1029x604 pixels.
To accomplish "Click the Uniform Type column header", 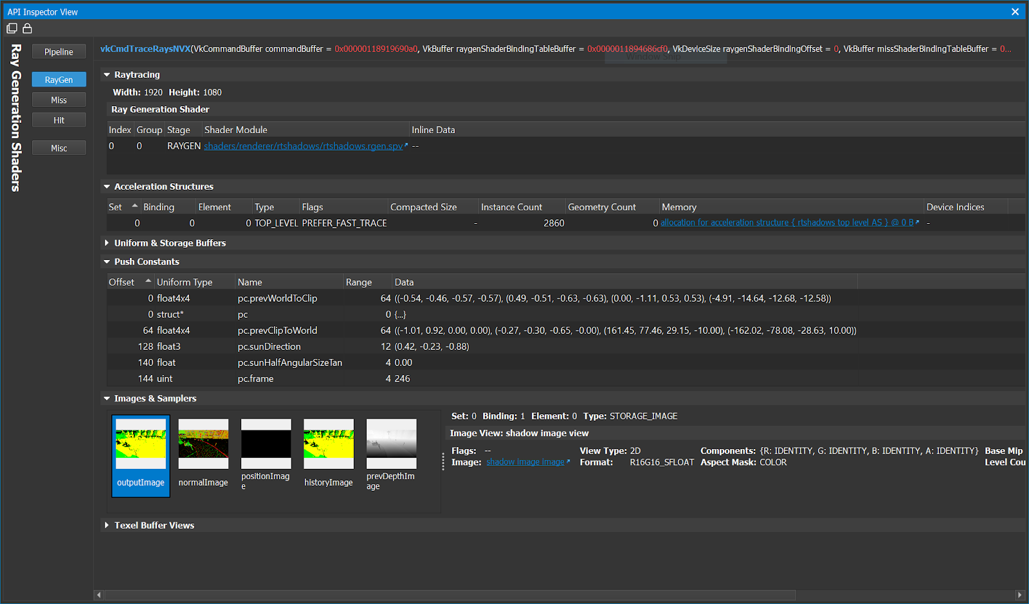I will point(194,282).
